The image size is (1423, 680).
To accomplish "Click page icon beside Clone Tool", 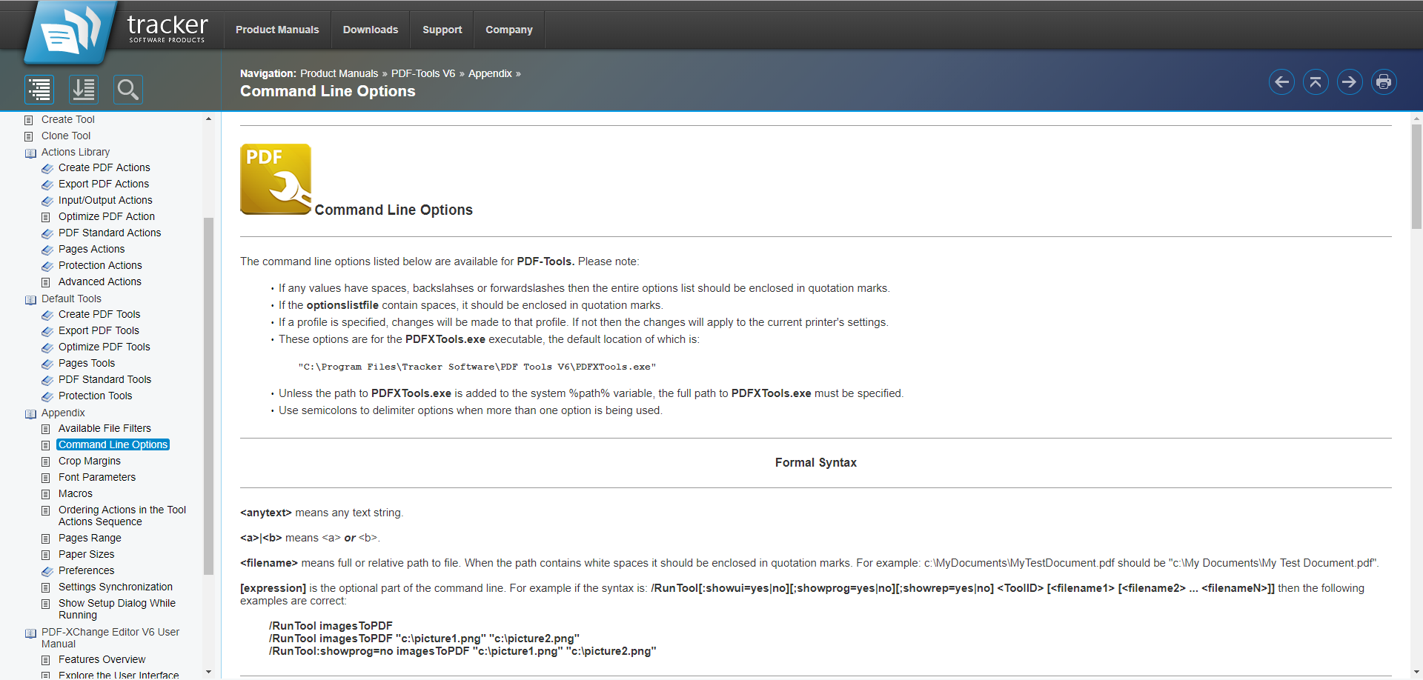I will [29, 136].
